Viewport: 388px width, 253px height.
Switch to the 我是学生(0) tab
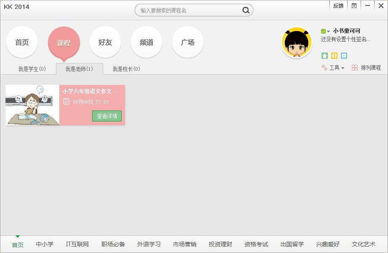click(32, 68)
